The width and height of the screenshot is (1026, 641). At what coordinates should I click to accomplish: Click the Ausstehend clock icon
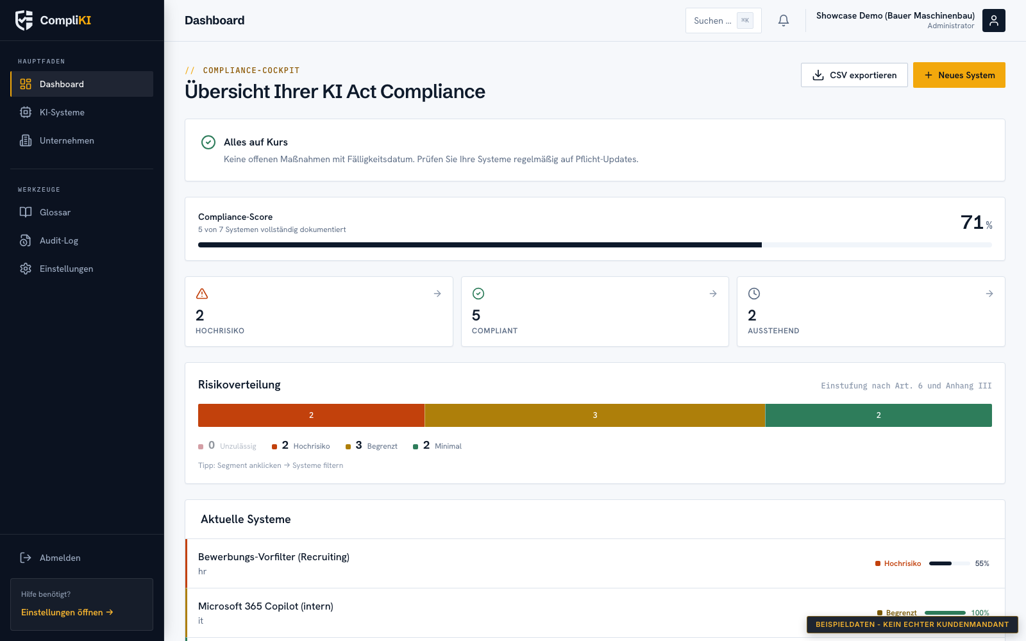[x=754, y=294]
